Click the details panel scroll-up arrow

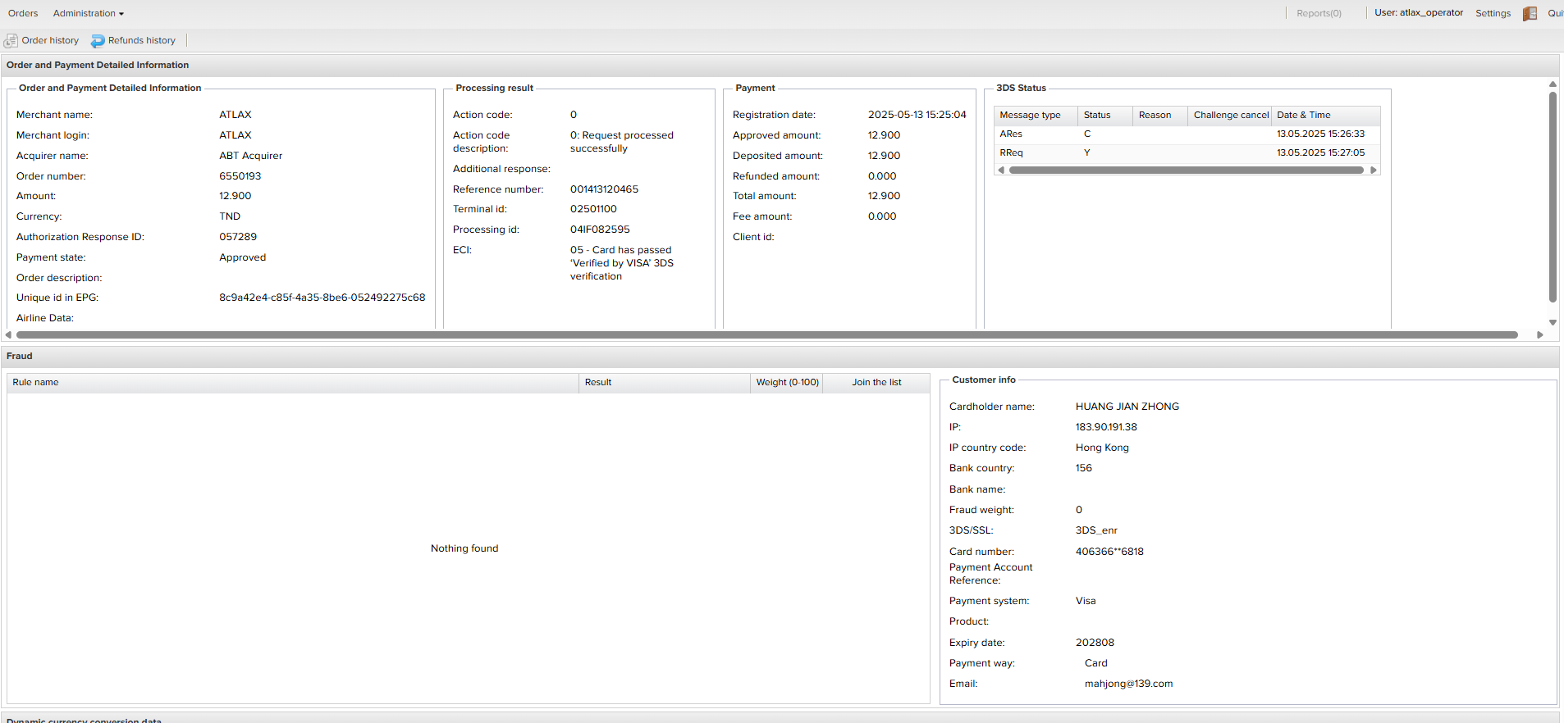(x=1553, y=84)
